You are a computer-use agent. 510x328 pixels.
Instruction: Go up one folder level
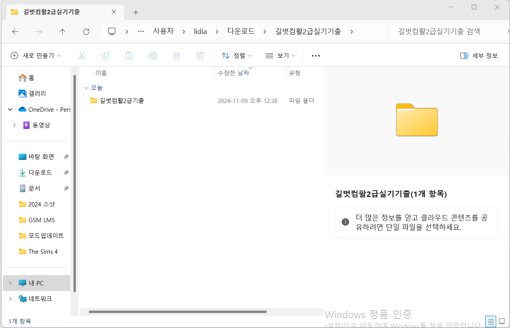click(62, 32)
